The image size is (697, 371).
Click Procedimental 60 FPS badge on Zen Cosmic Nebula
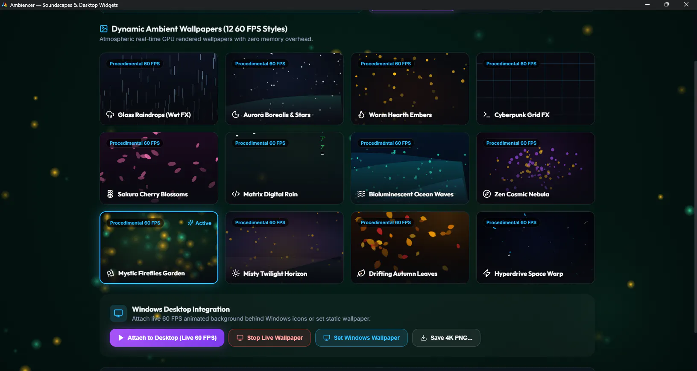tap(511, 143)
